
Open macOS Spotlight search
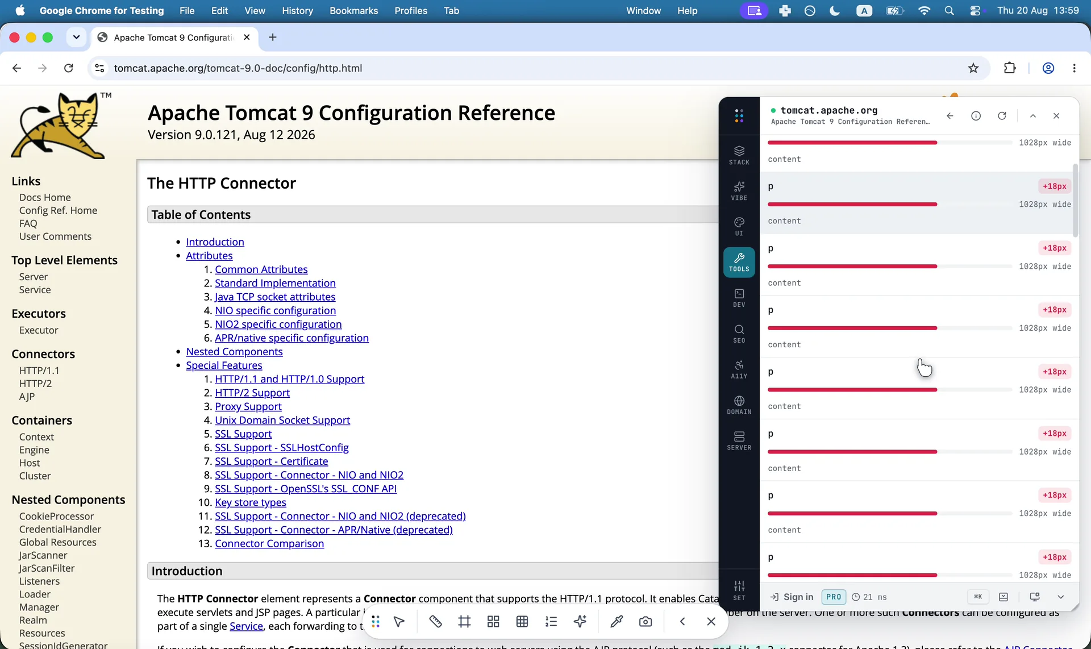[949, 11]
